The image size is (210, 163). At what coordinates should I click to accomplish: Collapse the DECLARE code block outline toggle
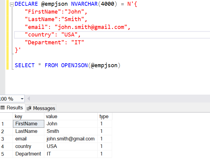coord(12,5)
